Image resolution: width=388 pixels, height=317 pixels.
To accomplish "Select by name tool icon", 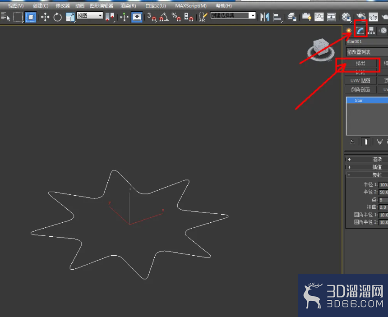I will [x=5, y=17].
